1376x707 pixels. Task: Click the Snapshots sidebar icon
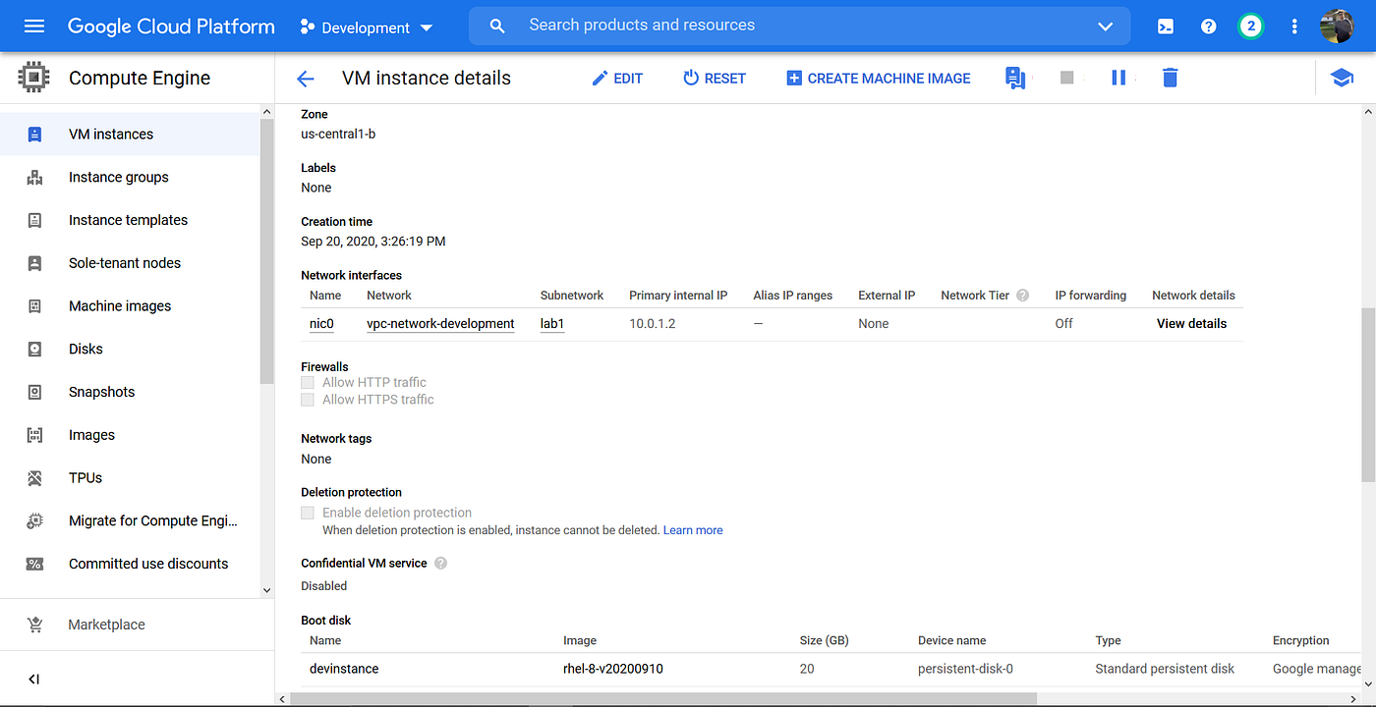point(34,392)
